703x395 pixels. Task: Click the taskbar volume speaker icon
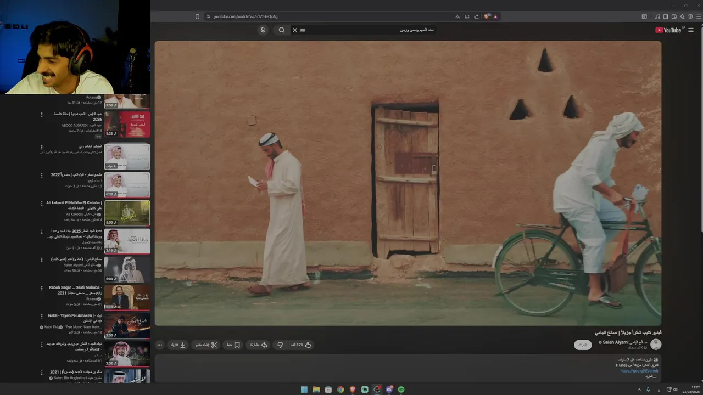(675, 390)
